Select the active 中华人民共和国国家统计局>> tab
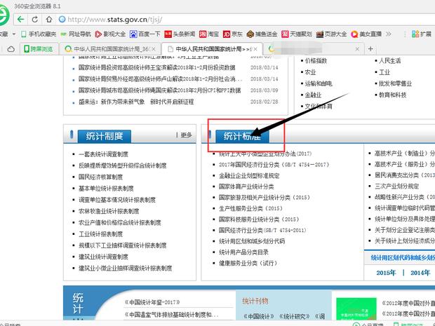Viewport: 435px width, 326px height. coord(212,49)
